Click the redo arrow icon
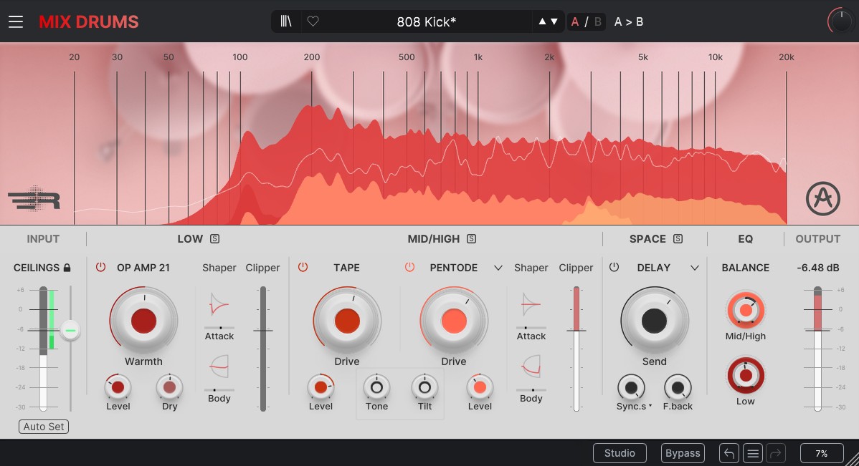Image resolution: width=859 pixels, height=466 pixels. tap(777, 453)
